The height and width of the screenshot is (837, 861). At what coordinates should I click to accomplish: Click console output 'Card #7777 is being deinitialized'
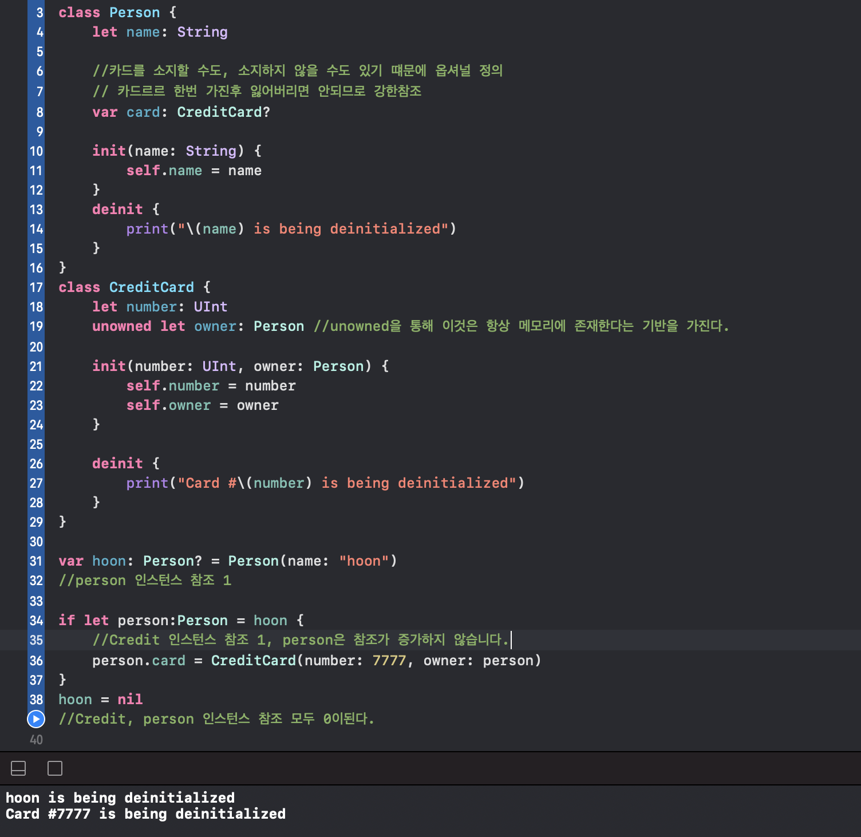click(x=145, y=814)
